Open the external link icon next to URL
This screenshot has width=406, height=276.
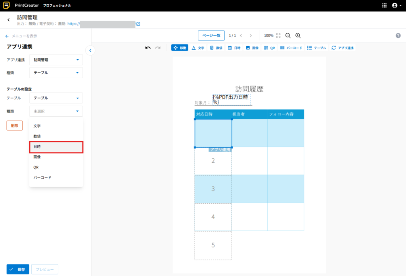pyautogui.click(x=138, y=24)
